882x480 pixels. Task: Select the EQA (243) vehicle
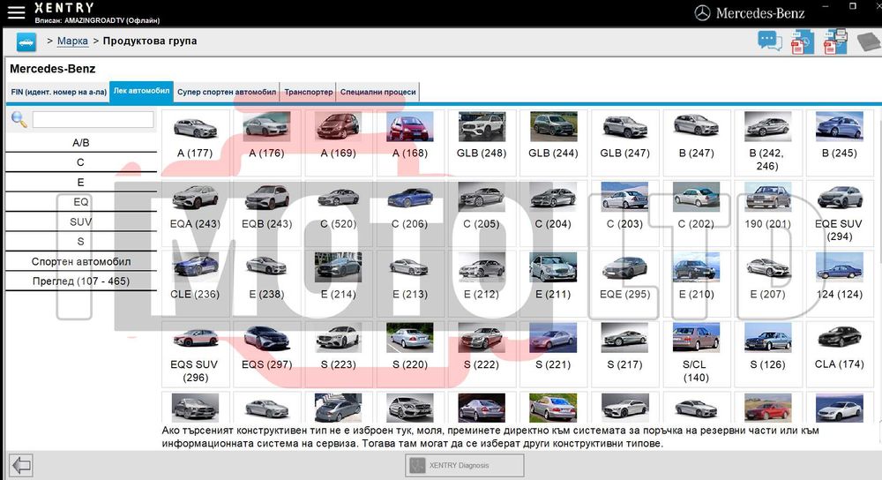pyautogui.click(x=195, y=214)
